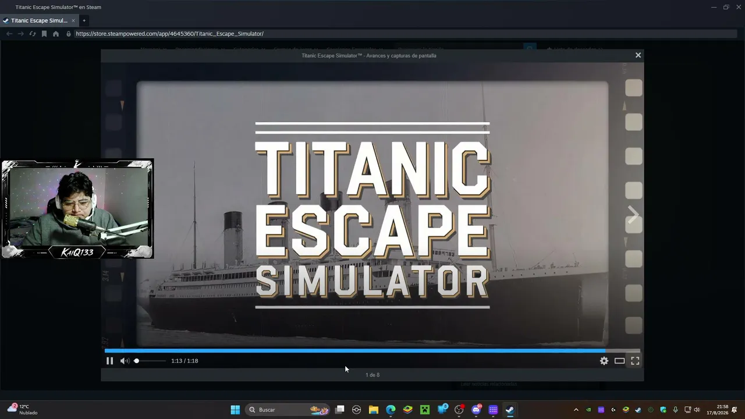Go to the Steam home page
The image size is (745, 419).
click(x=56, y=34)
